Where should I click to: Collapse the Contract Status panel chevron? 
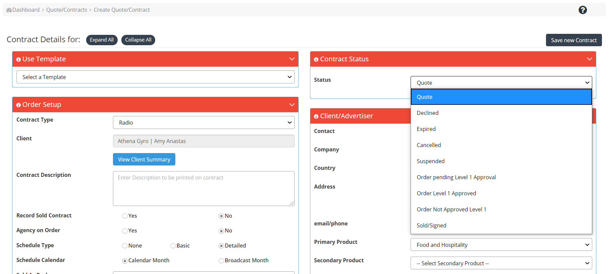pos(589,59)
